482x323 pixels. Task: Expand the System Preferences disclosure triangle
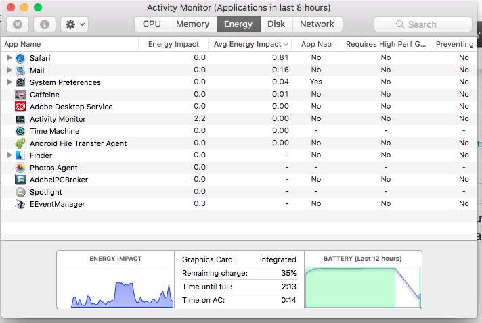tap(9, 82)
